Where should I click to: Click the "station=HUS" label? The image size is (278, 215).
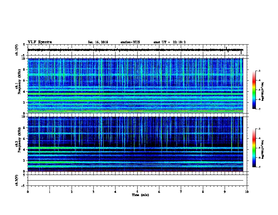pyautogui.click(x=130, y=42)
